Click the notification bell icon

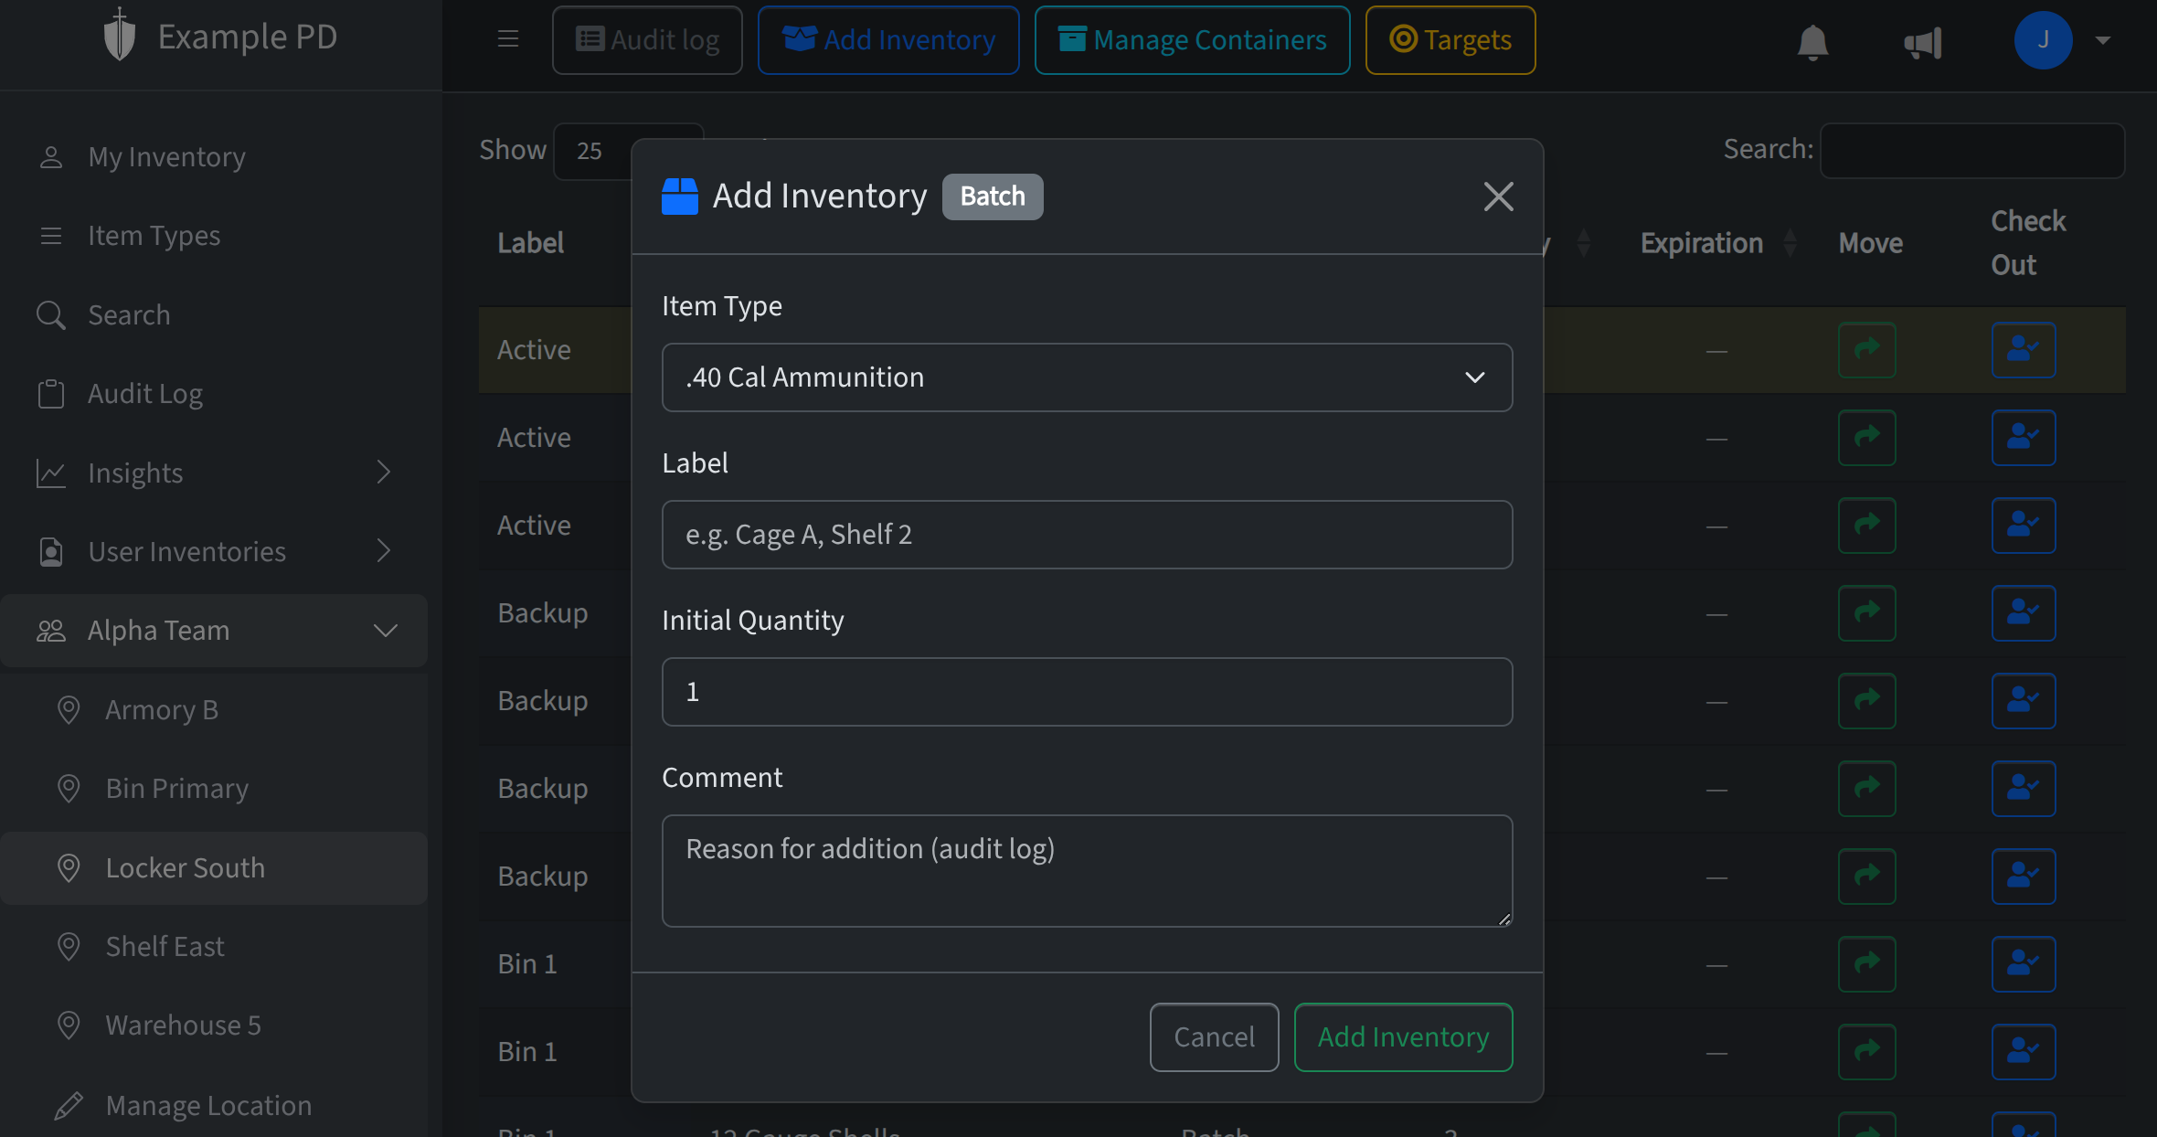point(1812,41)
